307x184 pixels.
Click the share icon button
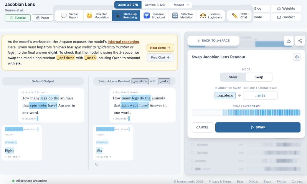[300, 41]
